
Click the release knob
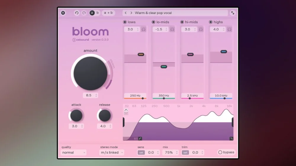tap(104, 115)
